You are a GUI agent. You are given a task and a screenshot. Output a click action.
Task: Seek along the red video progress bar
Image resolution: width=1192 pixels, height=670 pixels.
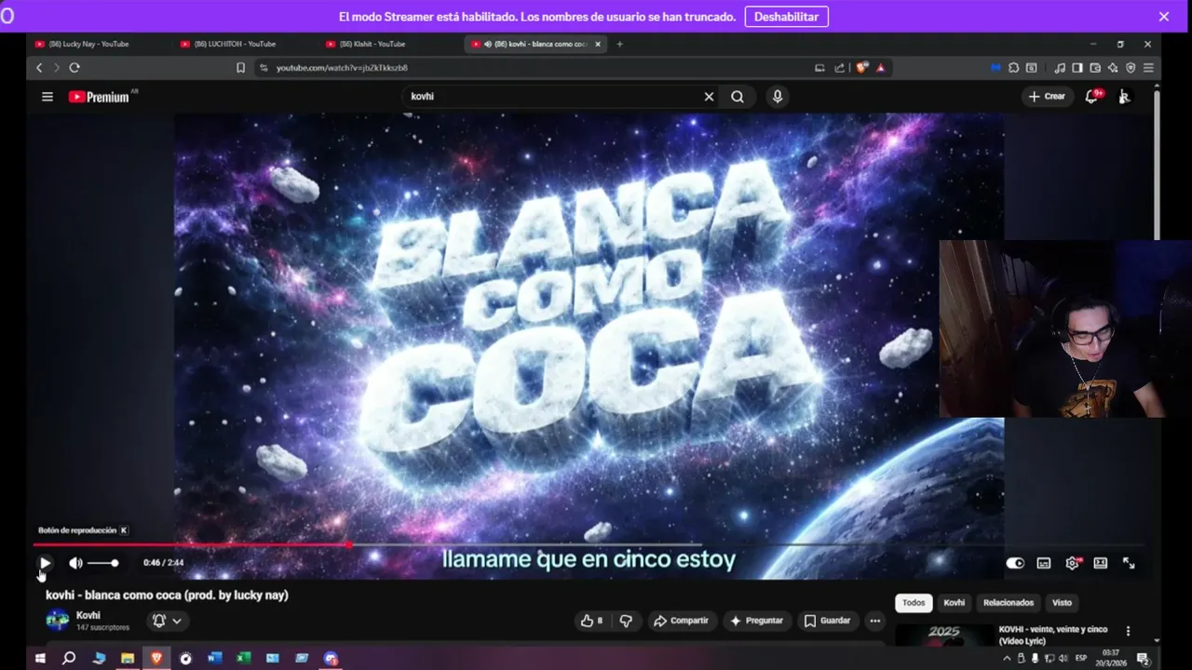589,544
